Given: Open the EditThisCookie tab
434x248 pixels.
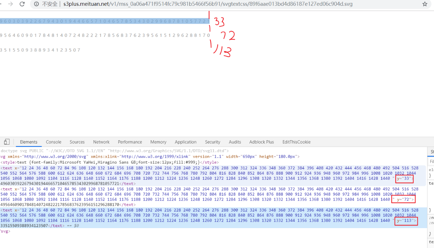Looking at the screenshot, I should 296,142.
